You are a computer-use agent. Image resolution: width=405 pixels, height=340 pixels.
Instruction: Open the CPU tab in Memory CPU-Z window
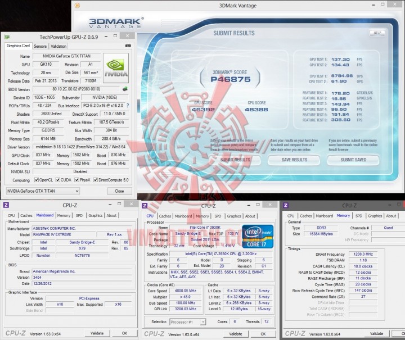pos(291,216)
